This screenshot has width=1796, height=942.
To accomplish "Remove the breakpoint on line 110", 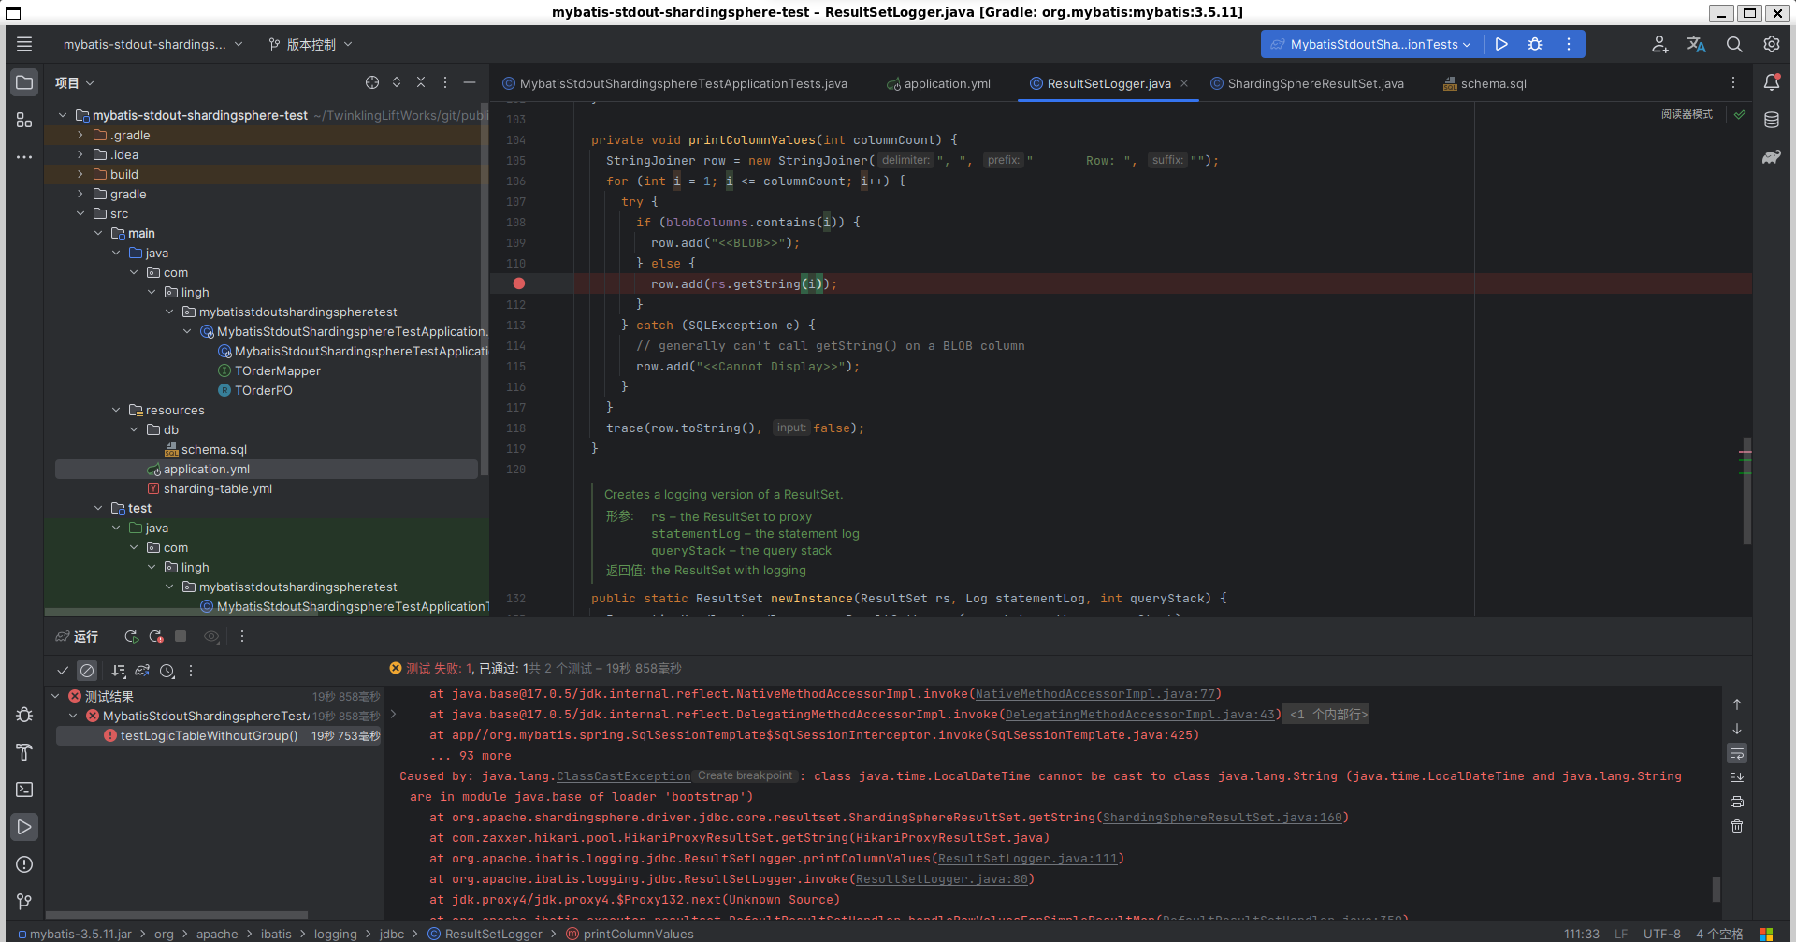I will pyautogui.click(x=519, y=283).
